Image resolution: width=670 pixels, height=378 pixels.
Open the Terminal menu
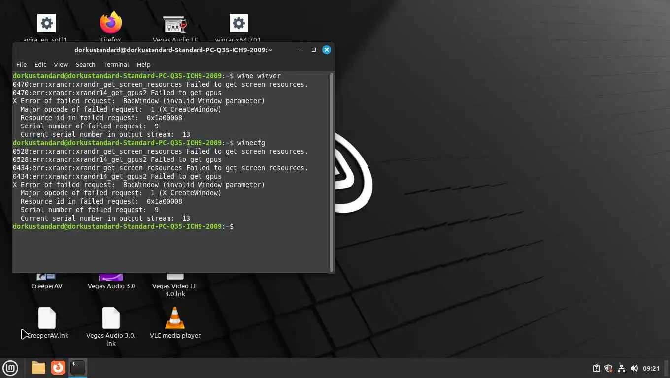point(116,64)
